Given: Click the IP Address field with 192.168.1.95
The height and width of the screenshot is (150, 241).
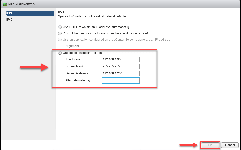Looking at the screenshot, I should click(121, 60).
